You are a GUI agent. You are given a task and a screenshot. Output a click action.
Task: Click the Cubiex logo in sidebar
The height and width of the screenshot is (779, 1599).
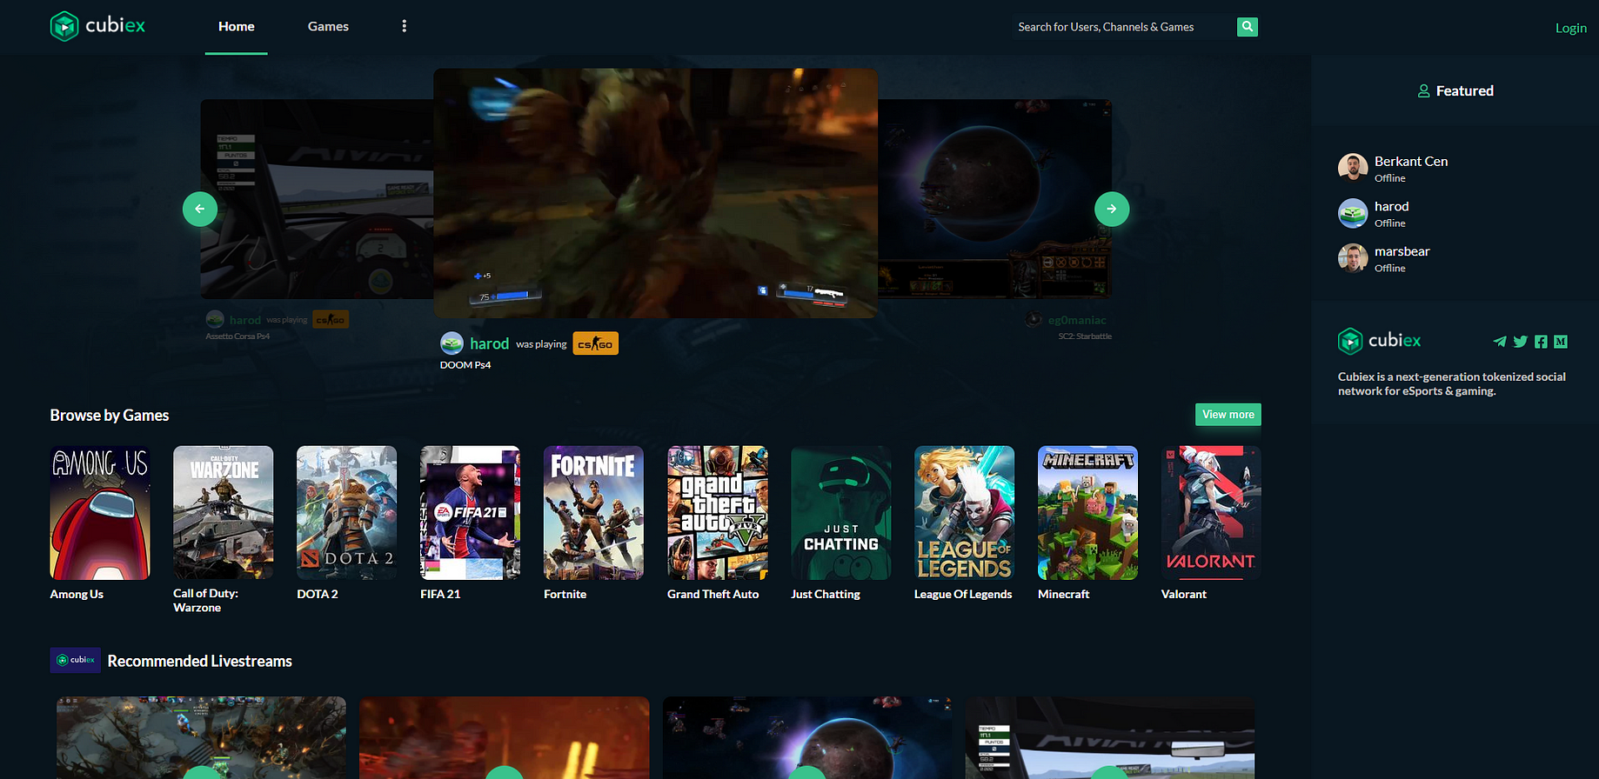[1380, 341]
